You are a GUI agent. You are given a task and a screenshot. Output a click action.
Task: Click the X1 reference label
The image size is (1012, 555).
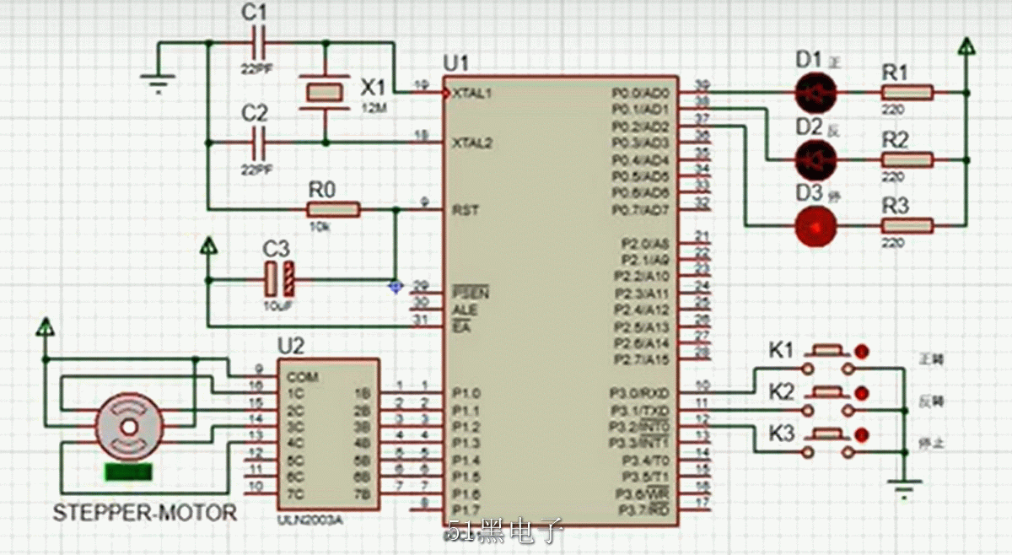[x=373, y=88]
